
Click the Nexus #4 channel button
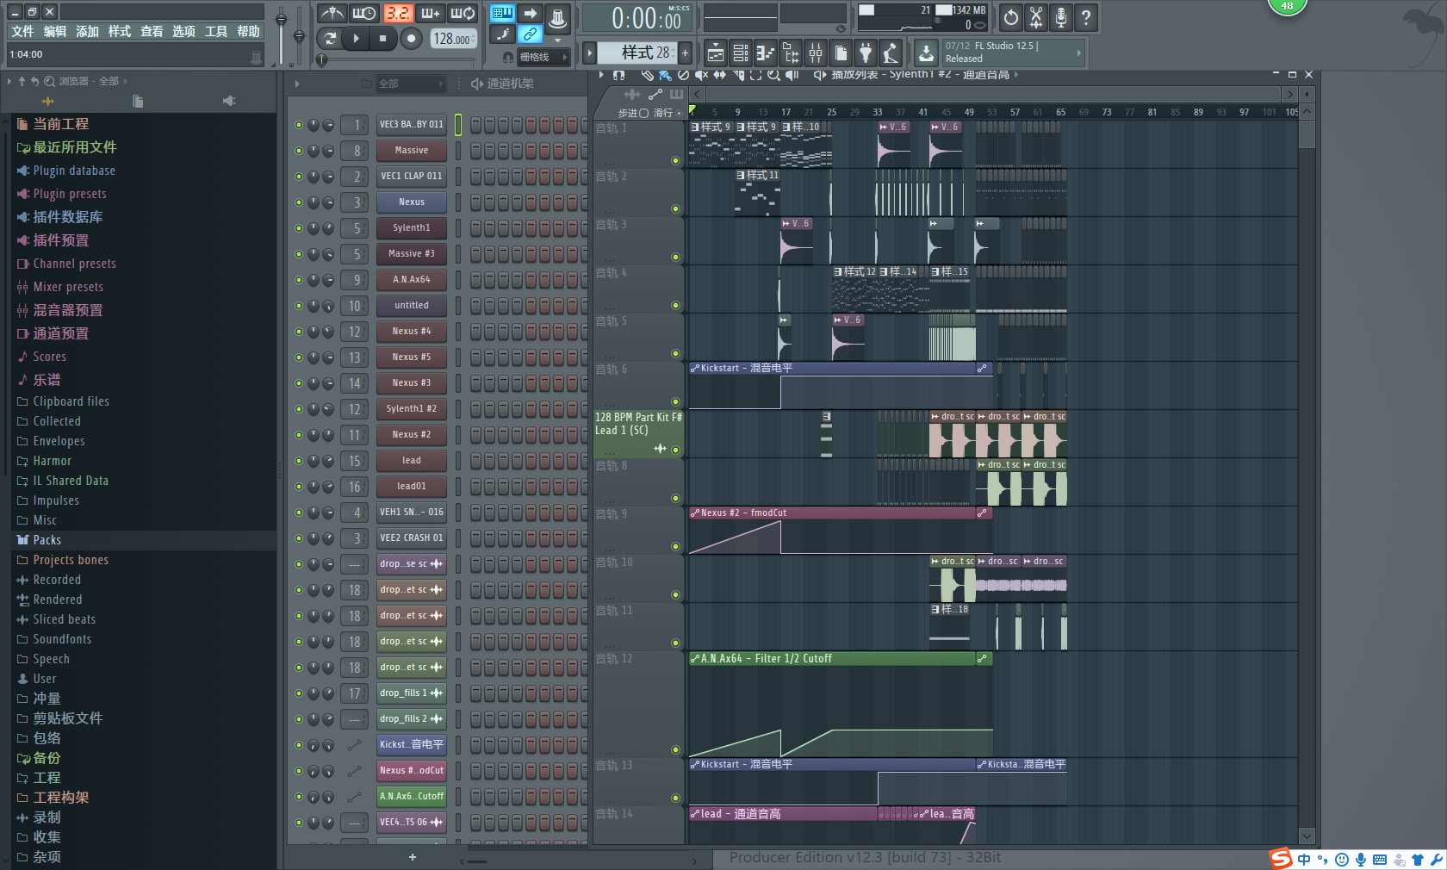point(412,332)
